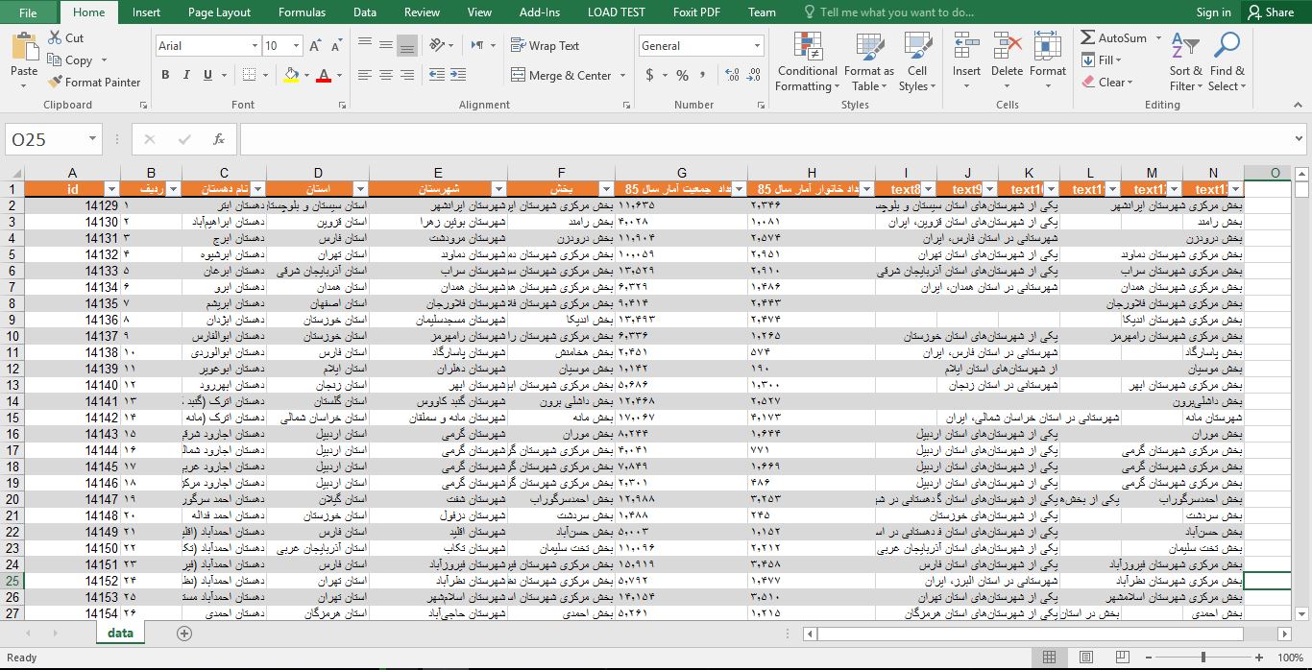The image size is (1312, 670).
Task: Apply comma style
Action: [704, 75]
